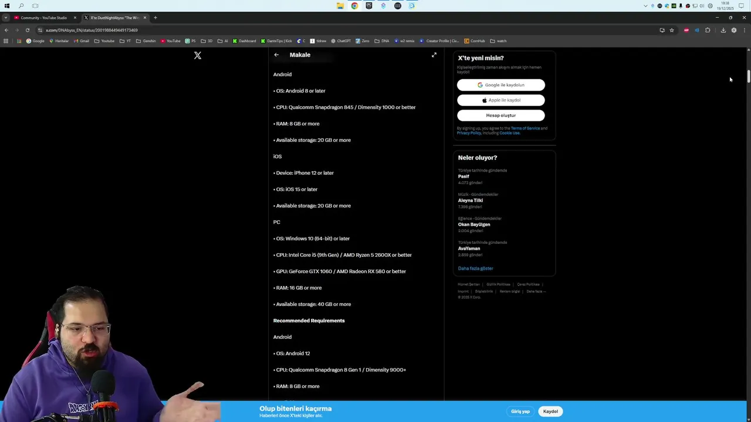Open File Explorer from the taskbar

[x=340, y=6]
